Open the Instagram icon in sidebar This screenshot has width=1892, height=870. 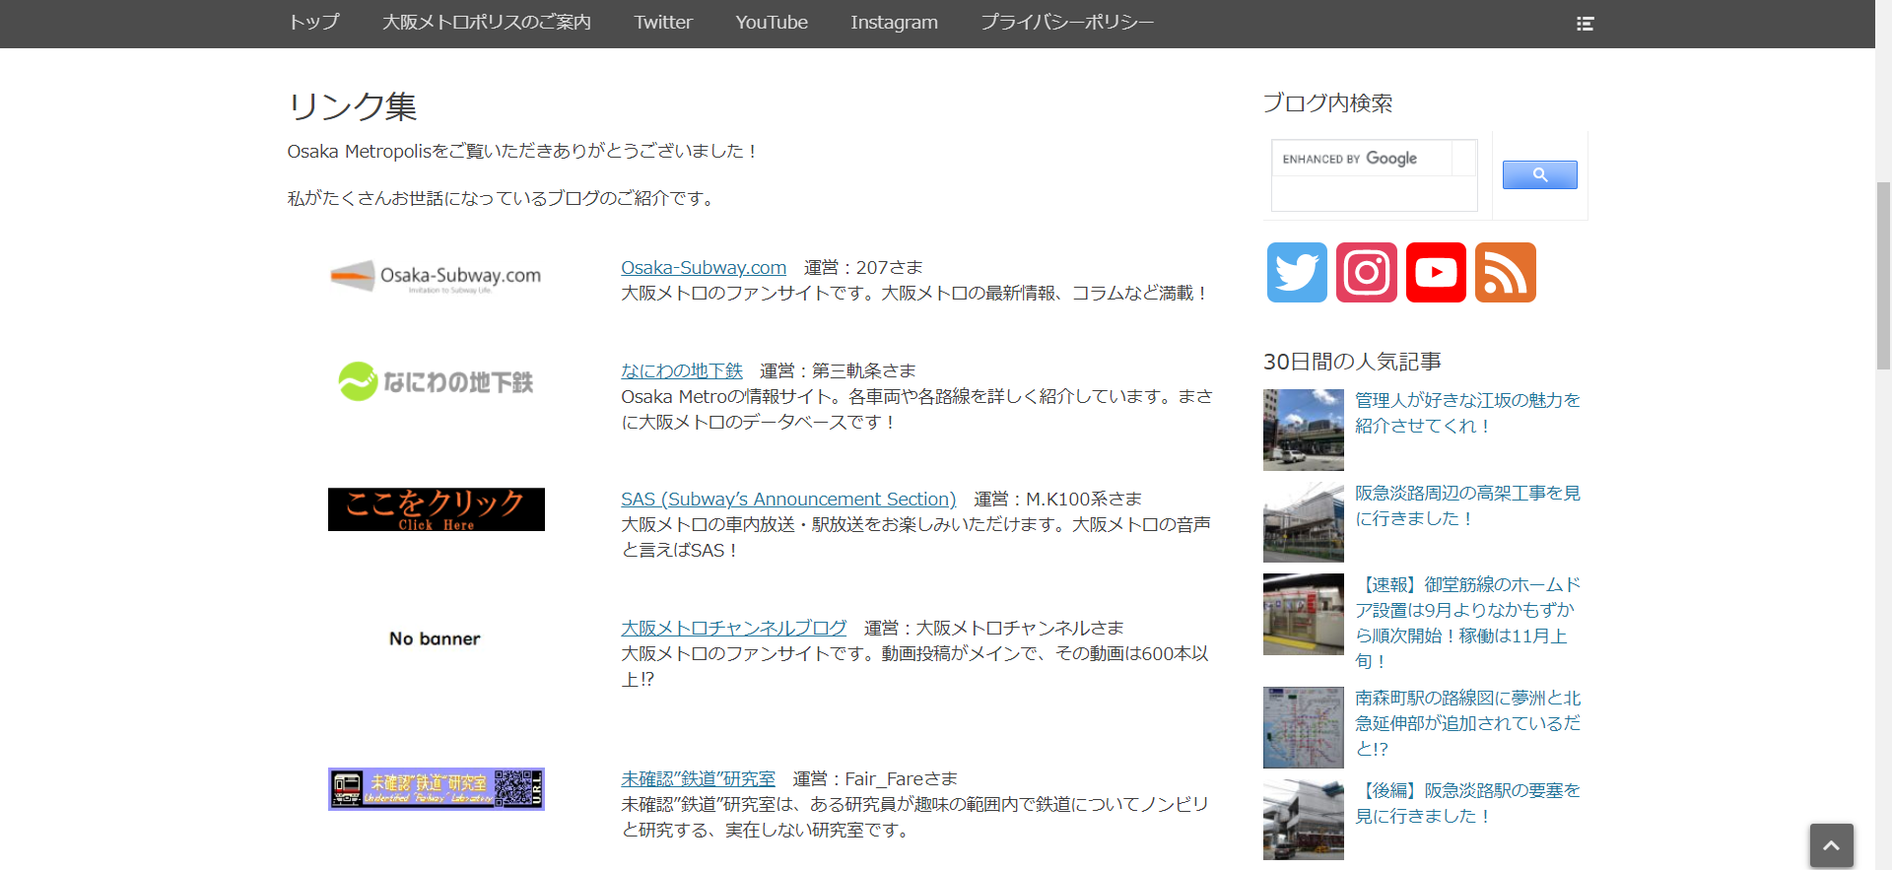[x=1366, y=272]
